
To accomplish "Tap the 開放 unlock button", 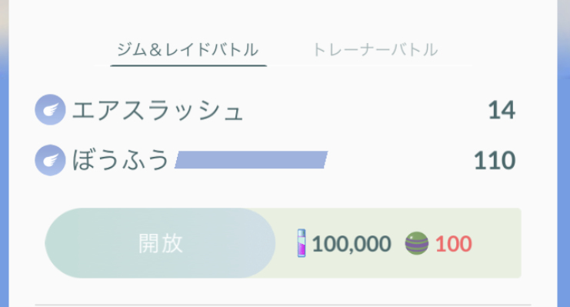I will coord(160,243).
